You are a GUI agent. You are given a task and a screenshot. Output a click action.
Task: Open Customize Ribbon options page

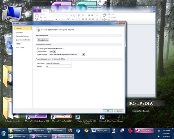23,36
